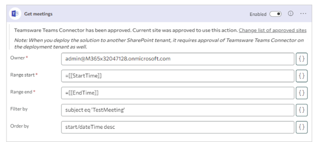Click the Microsoft Teams connector icon
316x142 pixels.
(x=15, y=14)
